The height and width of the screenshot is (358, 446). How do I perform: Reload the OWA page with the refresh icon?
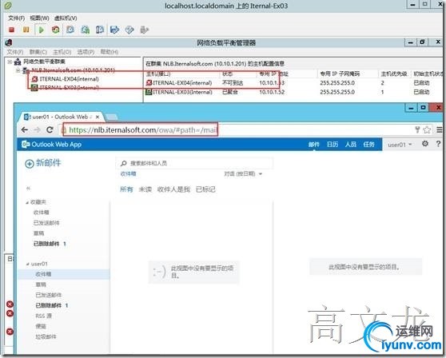[x=50, y=130]
